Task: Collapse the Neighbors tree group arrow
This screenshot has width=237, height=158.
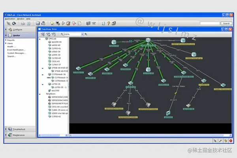Action: coord(40,94)
